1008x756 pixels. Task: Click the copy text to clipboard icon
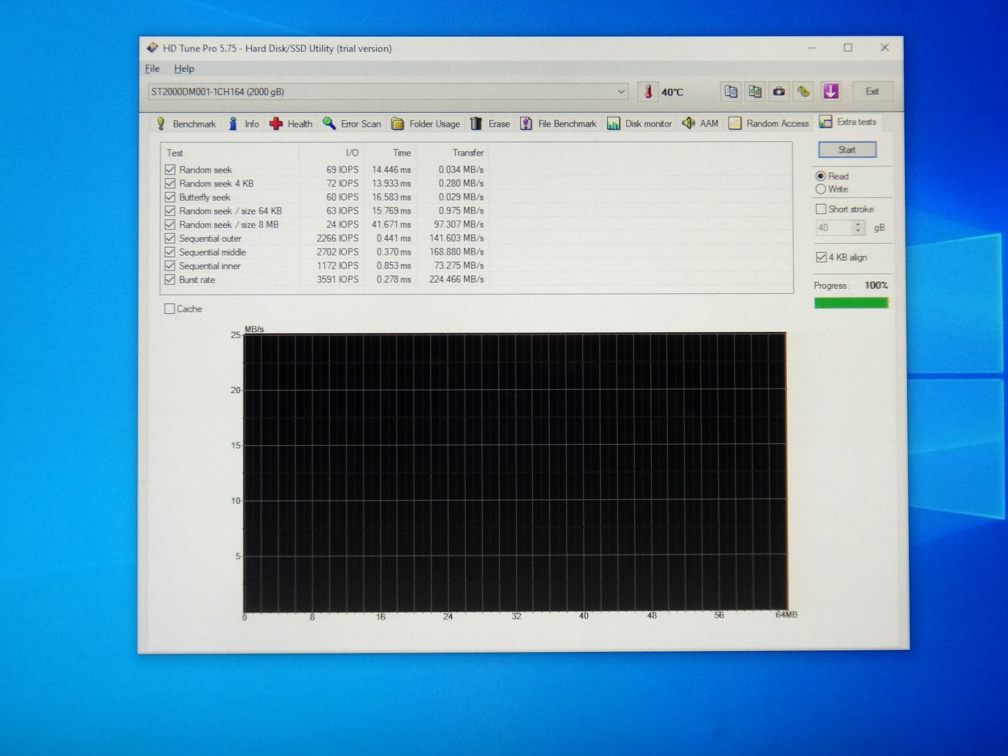click(x=731, y=92)
